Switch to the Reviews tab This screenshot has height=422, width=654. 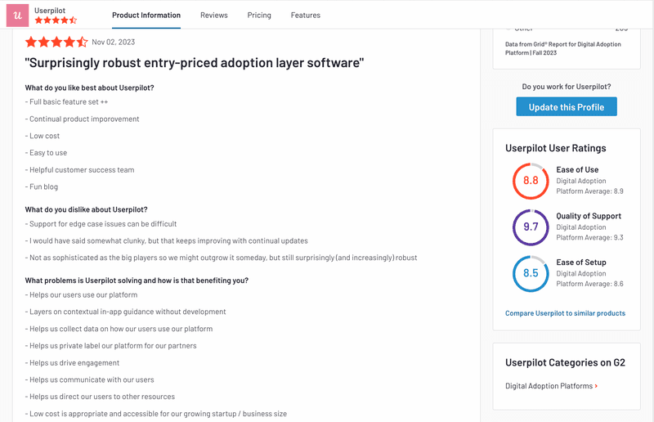[x=214, y=16]
